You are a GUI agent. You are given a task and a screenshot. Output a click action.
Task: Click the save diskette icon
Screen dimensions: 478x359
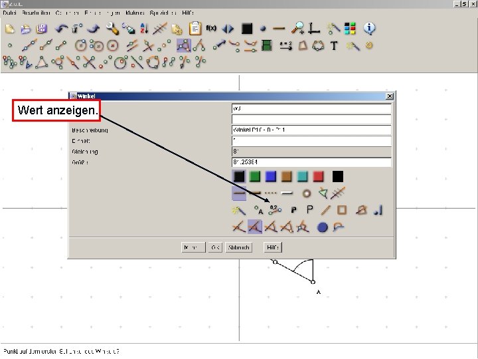[x=42, y=29]
